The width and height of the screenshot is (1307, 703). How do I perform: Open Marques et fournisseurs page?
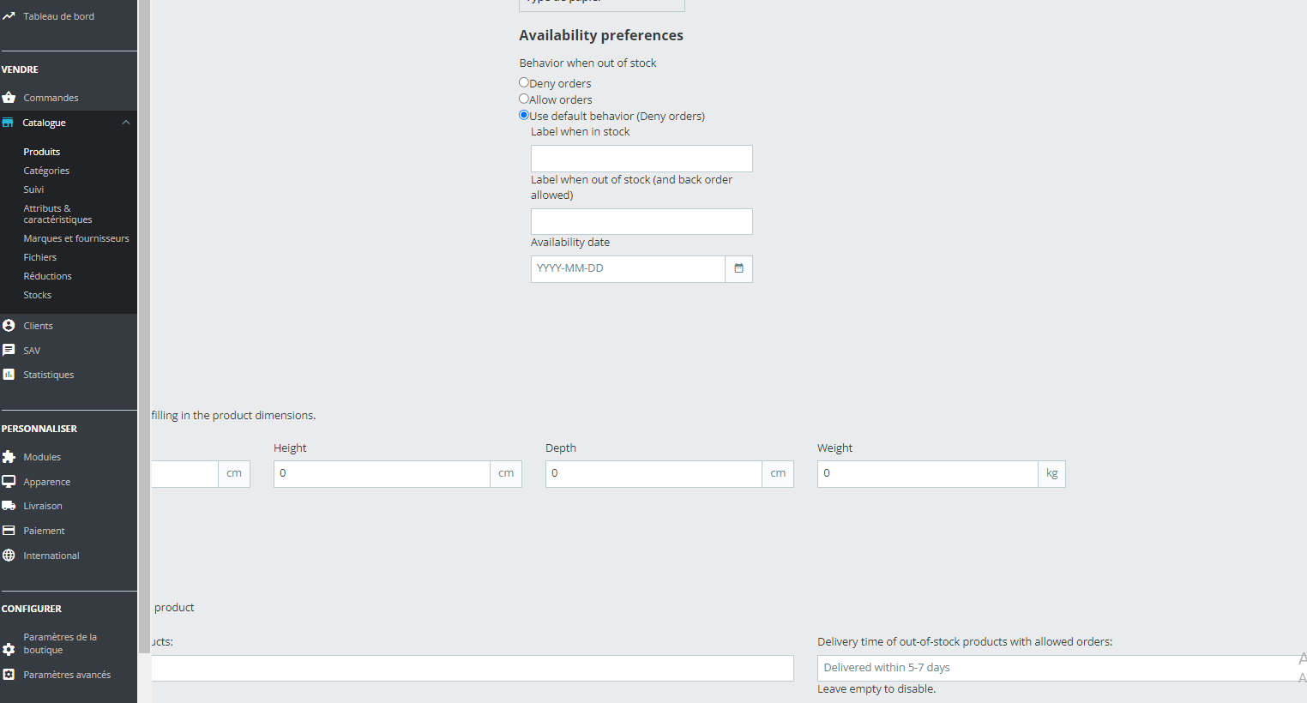coord(76,238)
